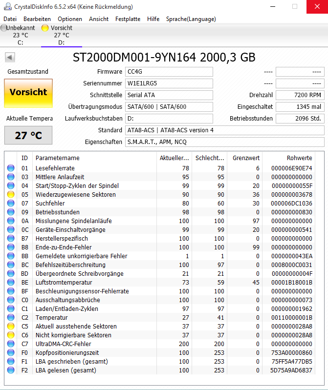This screenshot has width=328, height=390.
Task: Click the gray status circle for drive C:
Action: [4, 28]
